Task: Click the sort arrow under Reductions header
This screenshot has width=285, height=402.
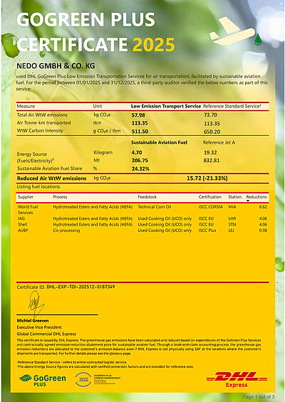Action: [248, 201]
